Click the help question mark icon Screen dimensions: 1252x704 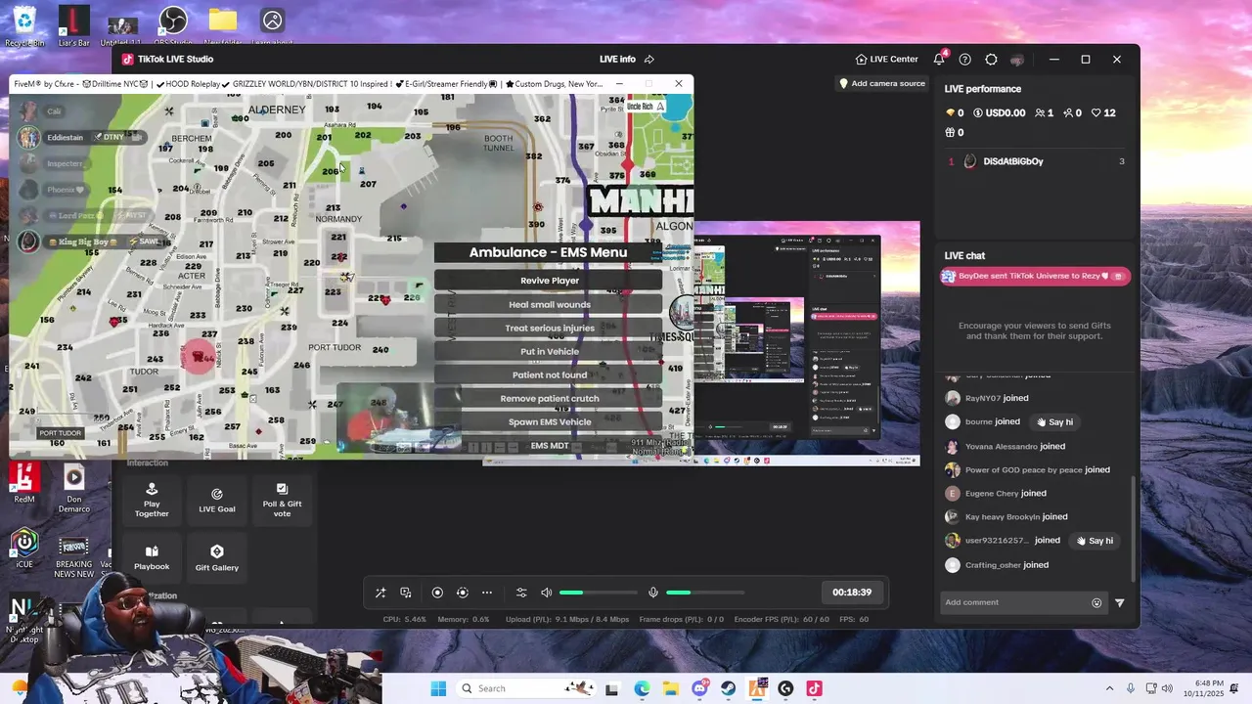click(965, 60)
